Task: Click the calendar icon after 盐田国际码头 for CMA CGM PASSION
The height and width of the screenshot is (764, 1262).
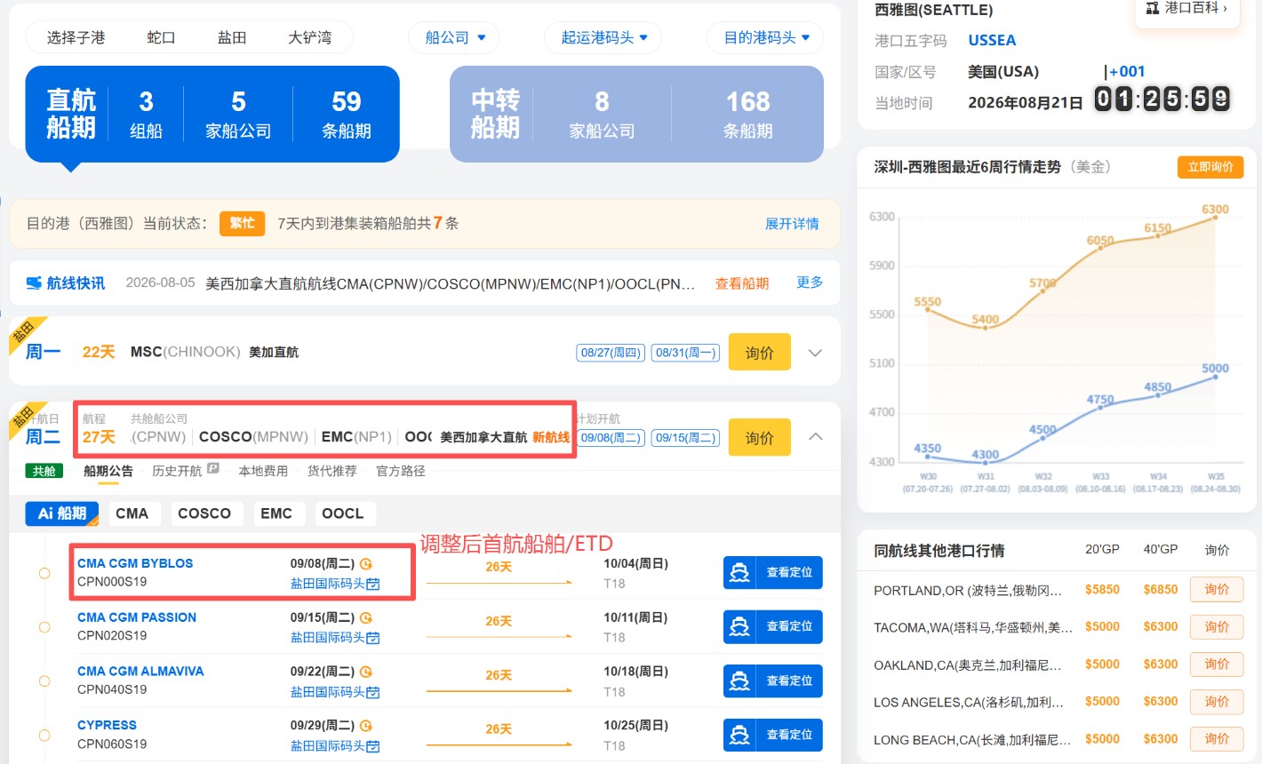Action: coord(373,638)
